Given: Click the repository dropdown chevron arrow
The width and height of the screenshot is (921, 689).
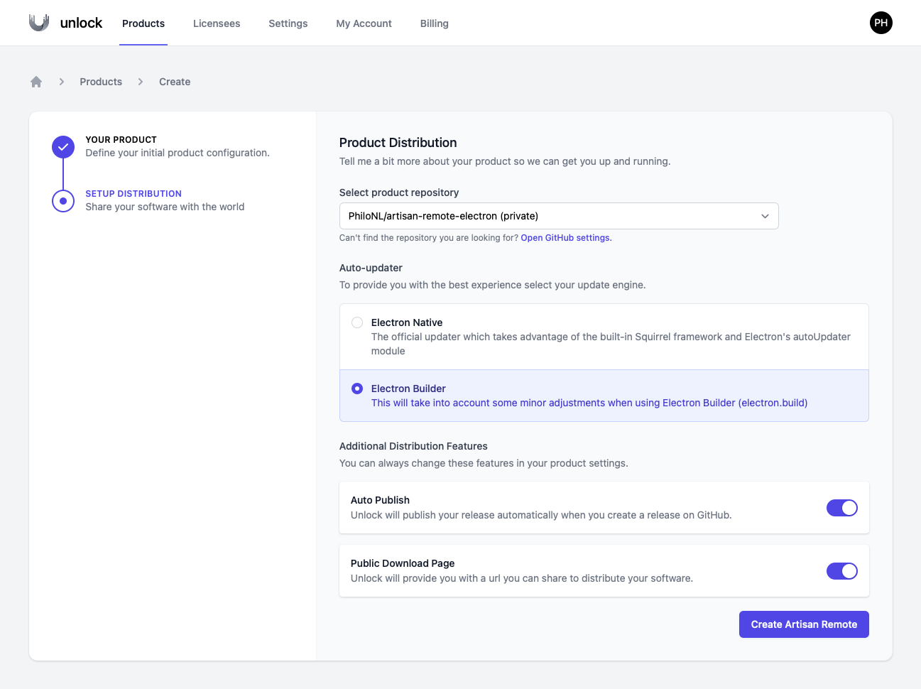Looking at the screenshot, I should [x=765, y=216].
